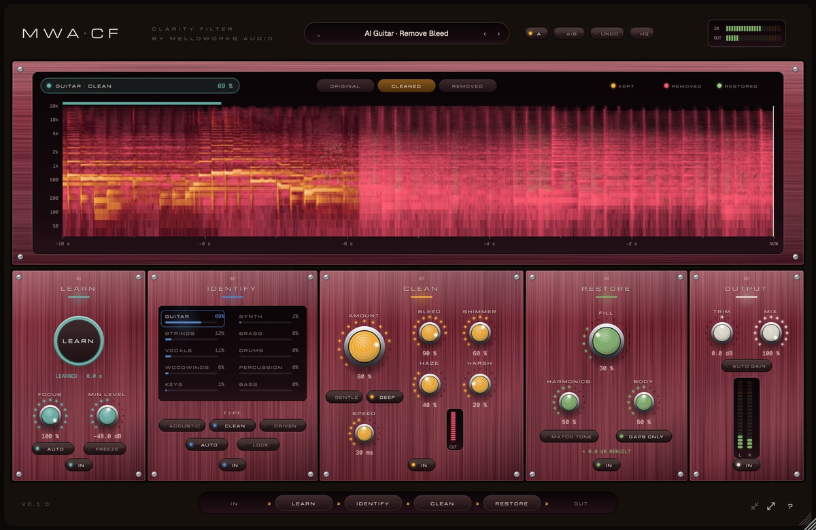Toggle the Learn panel IN bypass
Screen dimensions: 816x530
(x=79, y=465)
